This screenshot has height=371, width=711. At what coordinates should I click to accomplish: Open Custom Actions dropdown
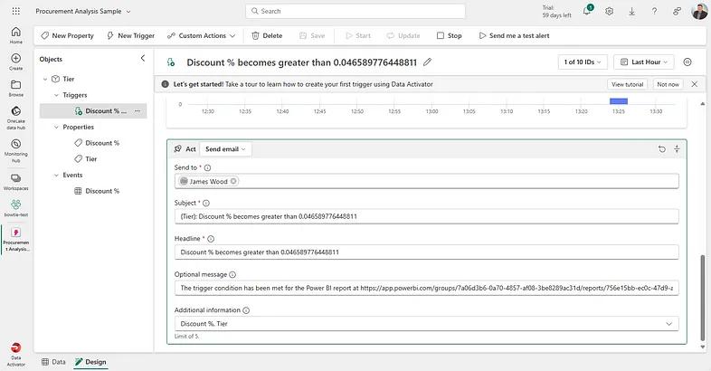[x=201, y=35]
